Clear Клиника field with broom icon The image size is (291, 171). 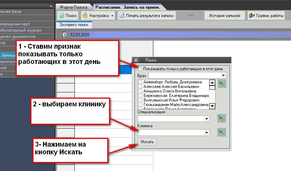pos(221,132)
